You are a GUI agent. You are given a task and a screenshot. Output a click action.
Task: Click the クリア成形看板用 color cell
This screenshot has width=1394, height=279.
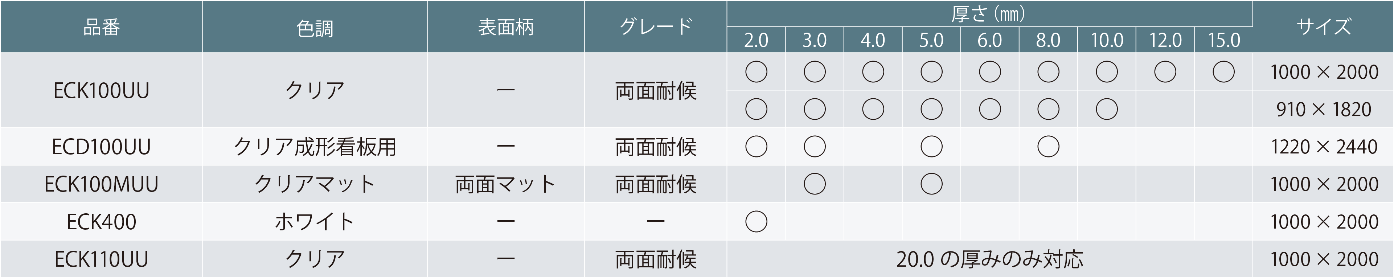tap(315, 147)
